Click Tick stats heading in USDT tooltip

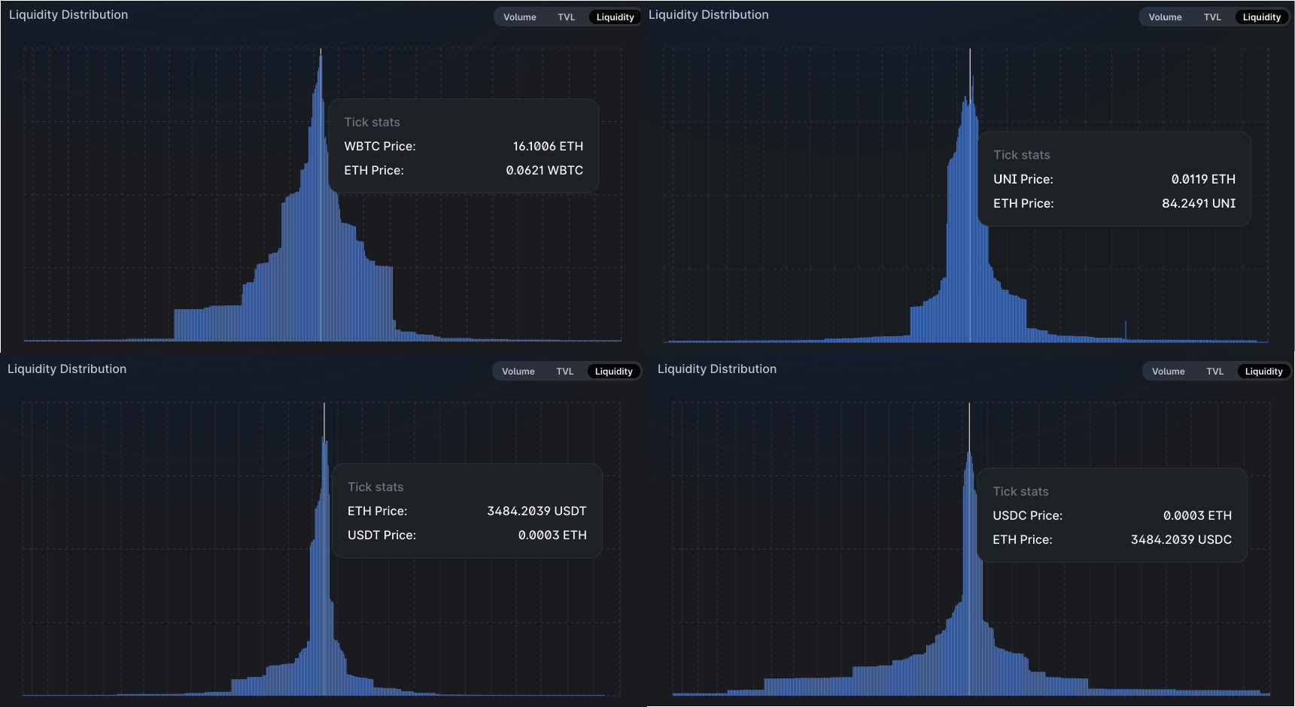tap(375, 487)
